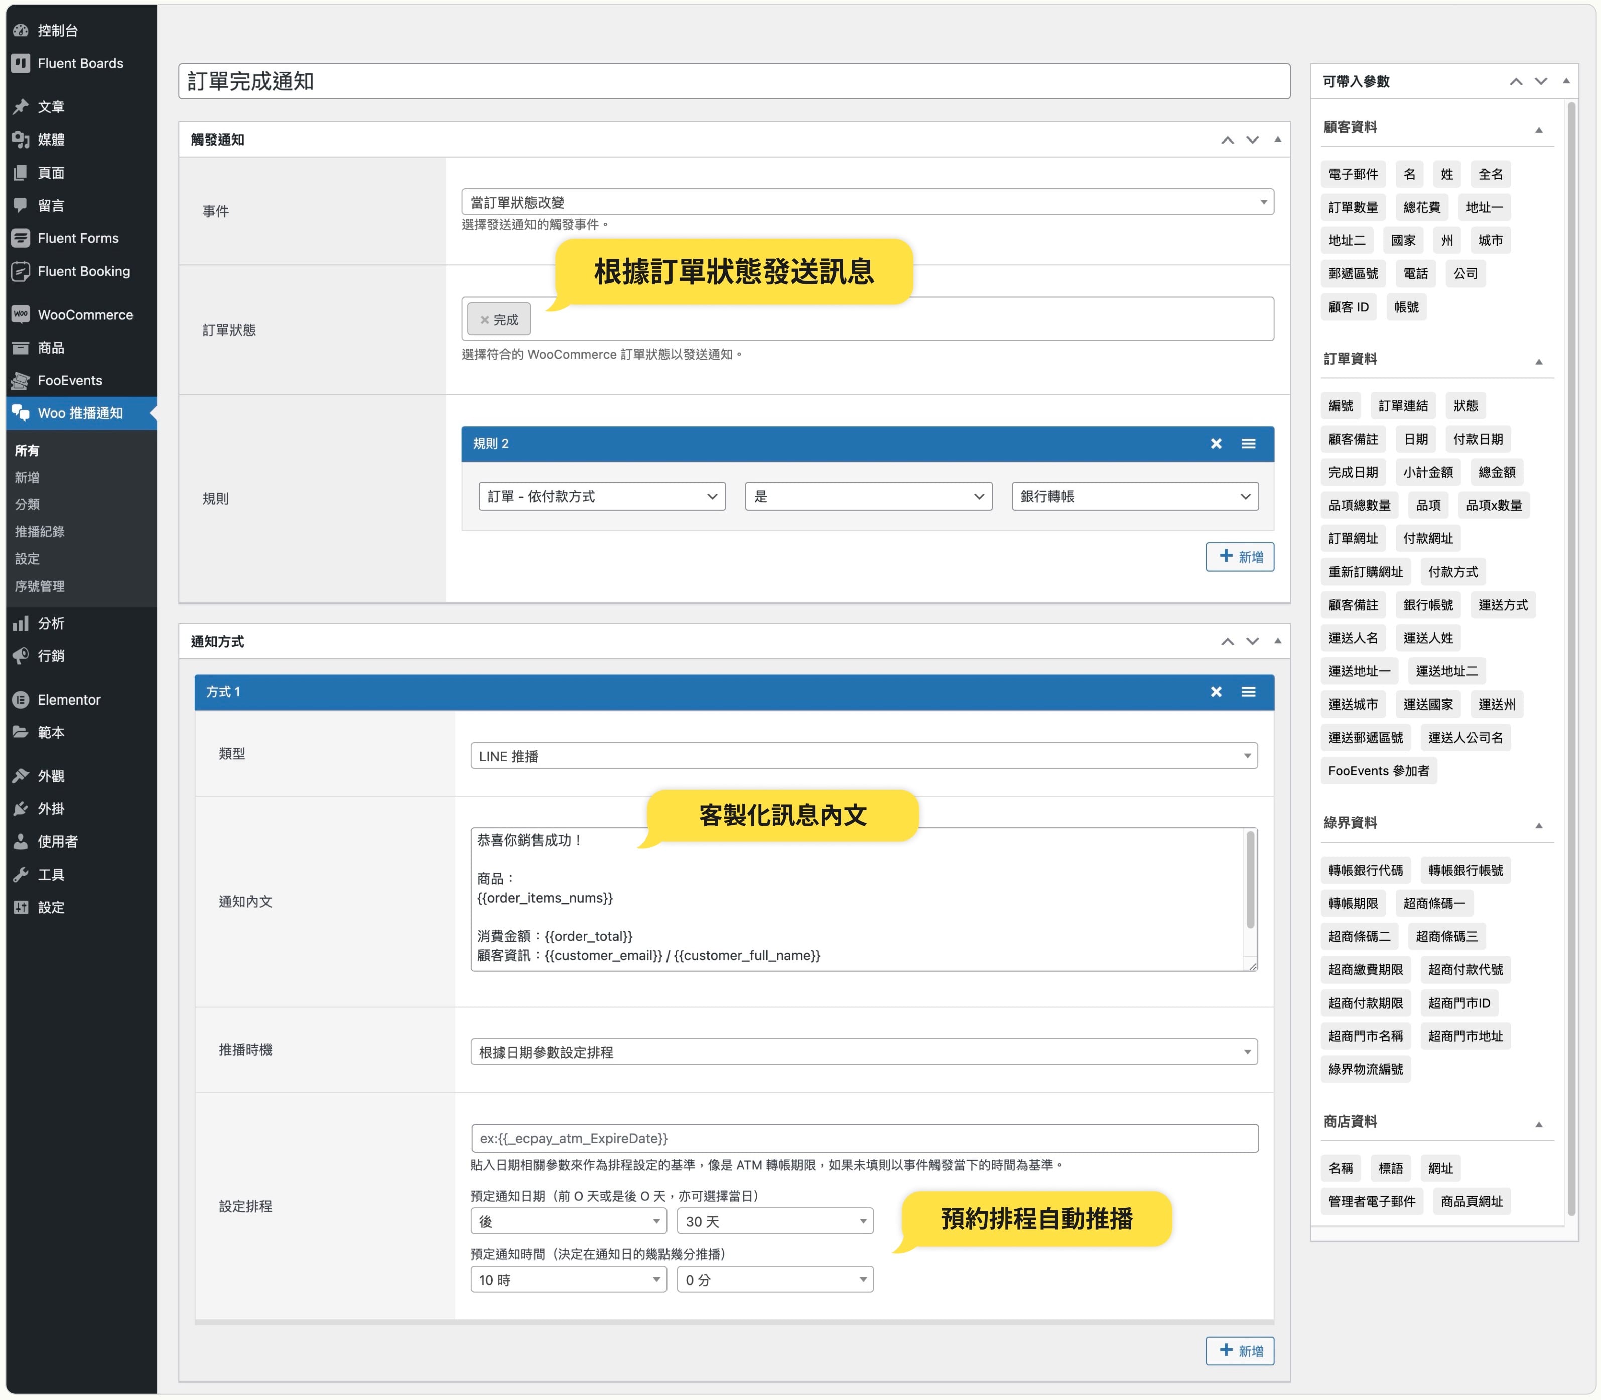Insert the 電子郵件 parameter tag

tap(1353, 174)
